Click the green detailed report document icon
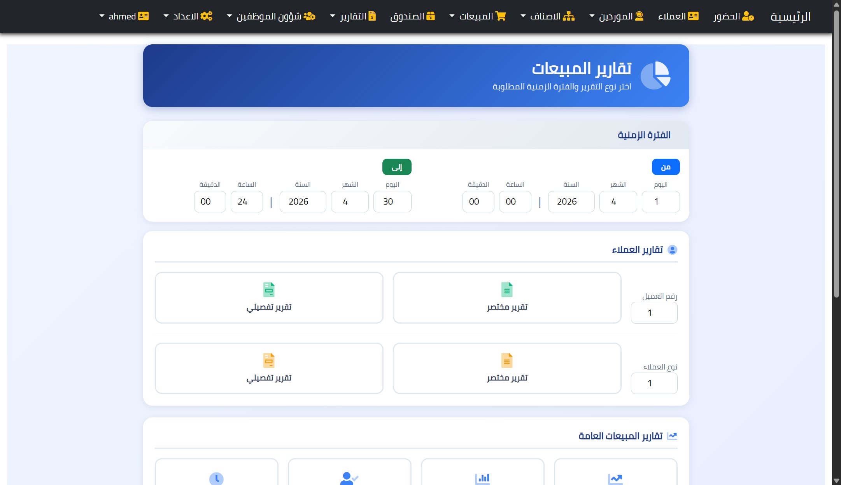The height and width of the screenshot is (485, 841). tap(269, 290)
